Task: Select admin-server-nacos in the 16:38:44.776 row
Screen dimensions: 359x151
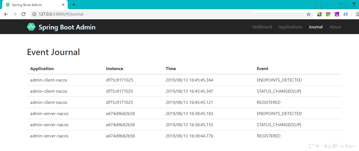Action: pos(49,136)
